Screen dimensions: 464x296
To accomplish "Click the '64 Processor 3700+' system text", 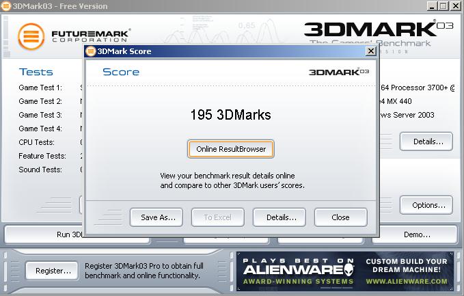I will pyautogui.click(x=414, y=88).
